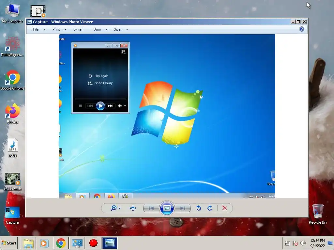Open the folder explorer on taskbar
Screen dimensions: 334x250
tap(28, 243)
